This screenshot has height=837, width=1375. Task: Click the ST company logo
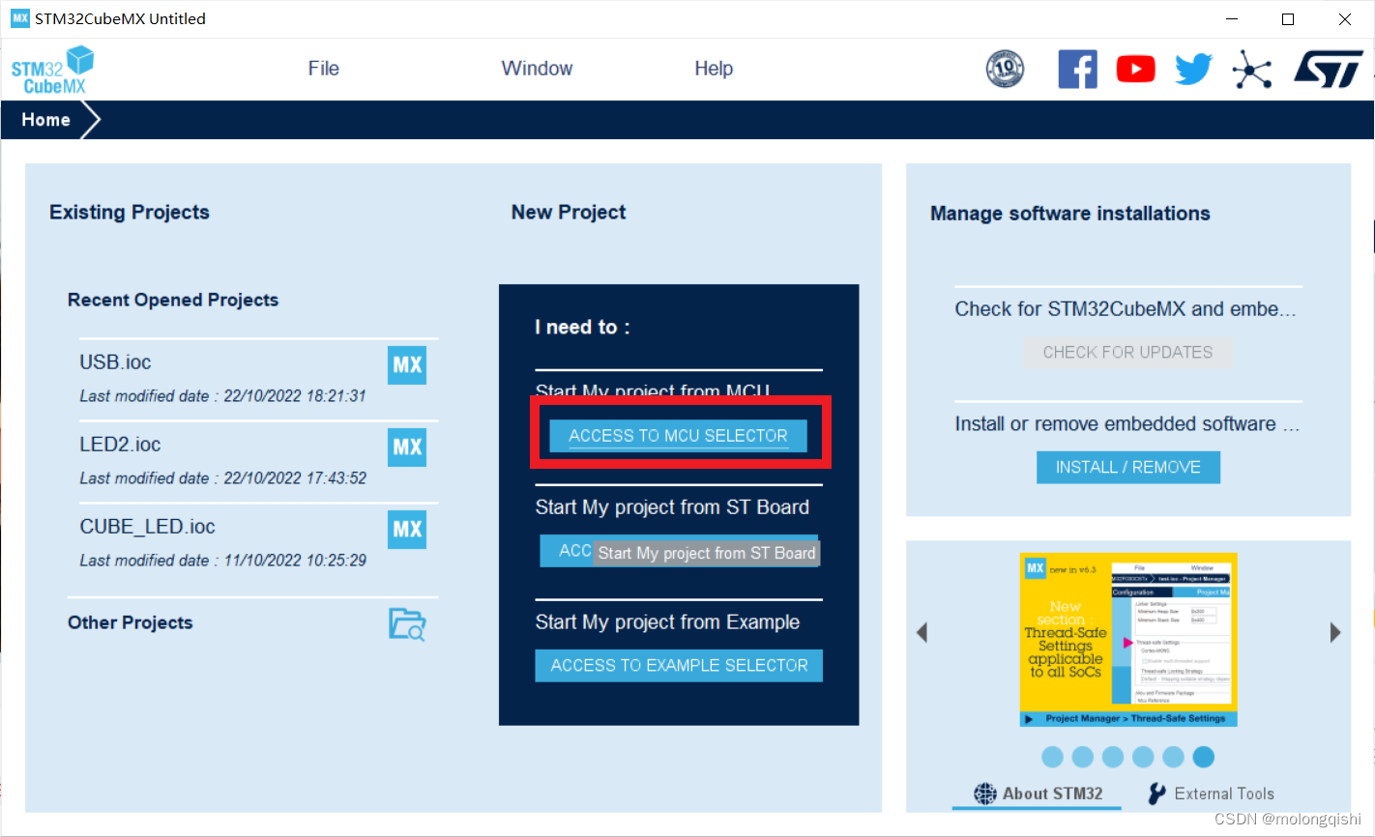1329,70
